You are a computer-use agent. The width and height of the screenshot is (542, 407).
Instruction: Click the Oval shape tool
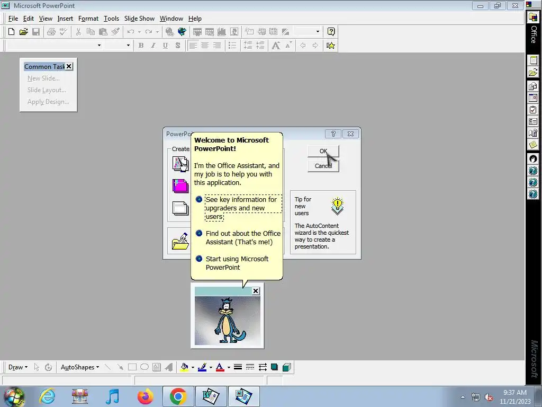pos(144,367)
